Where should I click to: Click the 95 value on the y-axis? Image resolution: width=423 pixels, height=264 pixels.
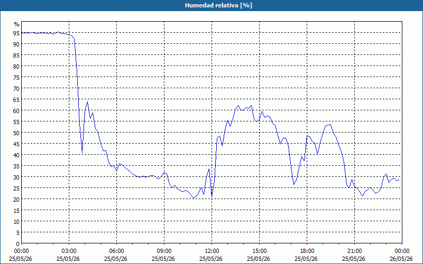16,33
